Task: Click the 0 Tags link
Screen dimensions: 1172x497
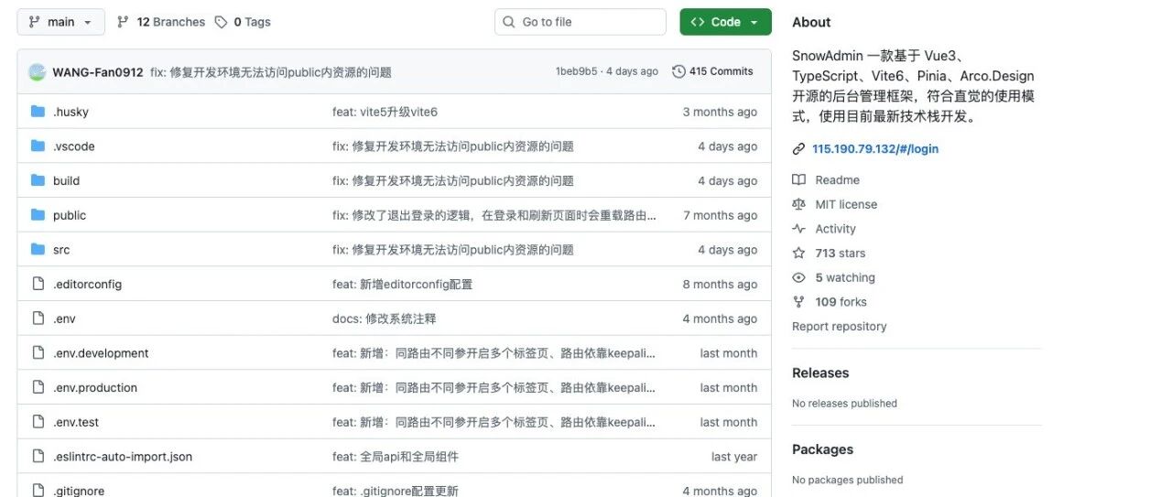Action: pos(243,22)
